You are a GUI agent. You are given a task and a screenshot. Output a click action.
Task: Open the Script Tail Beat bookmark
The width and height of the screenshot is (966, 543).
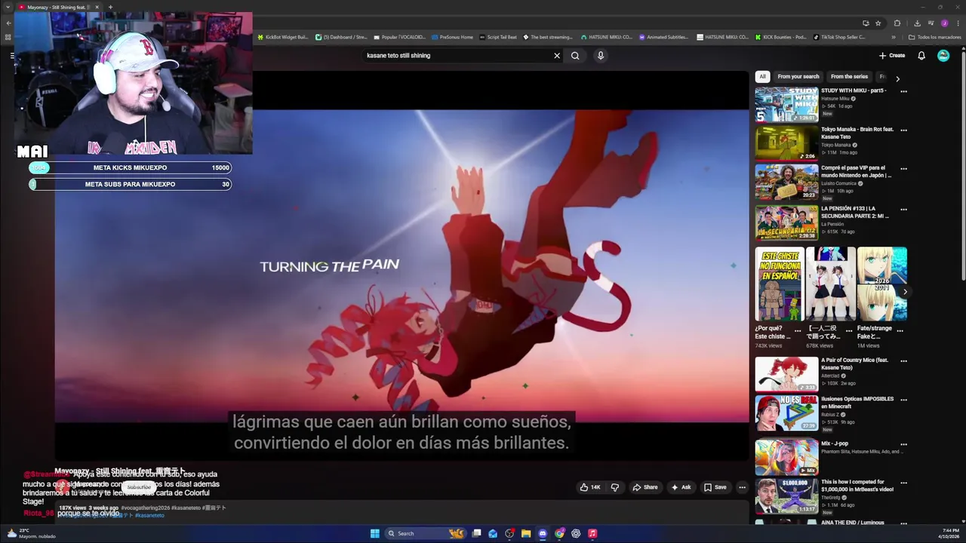click(498, 37)
